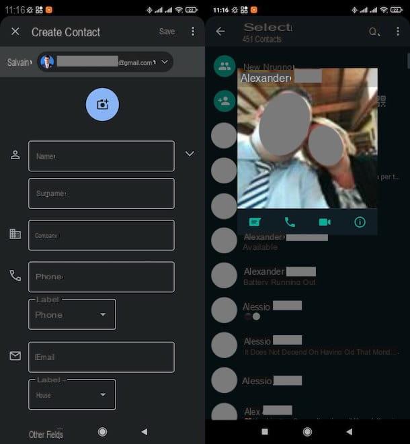Tap the envelope email icon

coord(15,356)
